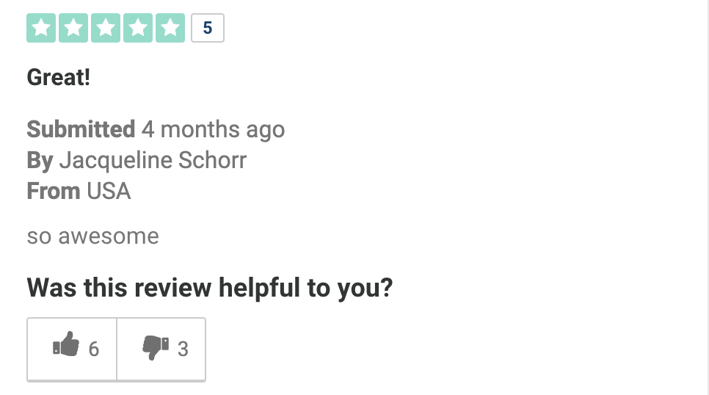Click the Was this review helpful heading
Viewport: 709px width, 395px height.
(210, 288)
